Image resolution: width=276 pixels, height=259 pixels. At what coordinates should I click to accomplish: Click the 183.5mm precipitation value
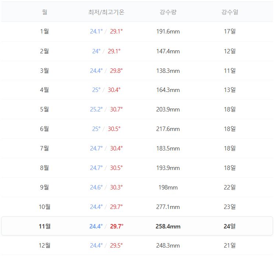click(x=168, y=148)
